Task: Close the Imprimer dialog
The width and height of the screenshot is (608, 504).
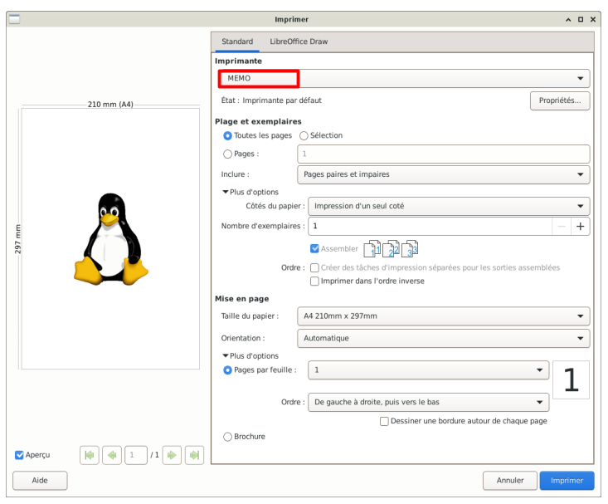Action: 593,19
